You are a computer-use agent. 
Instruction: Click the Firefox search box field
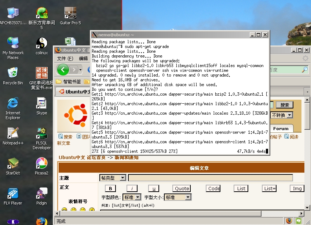285,70
